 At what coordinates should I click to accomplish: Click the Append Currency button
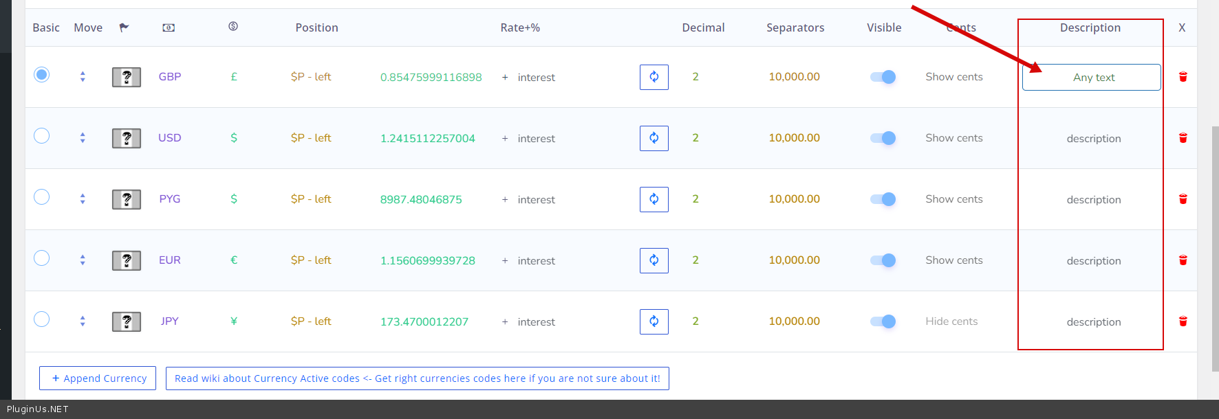tap(98, 378)
